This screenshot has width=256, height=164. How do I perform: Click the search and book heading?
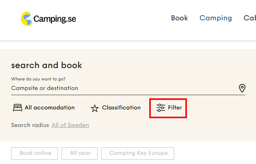(x=46, y=65)
